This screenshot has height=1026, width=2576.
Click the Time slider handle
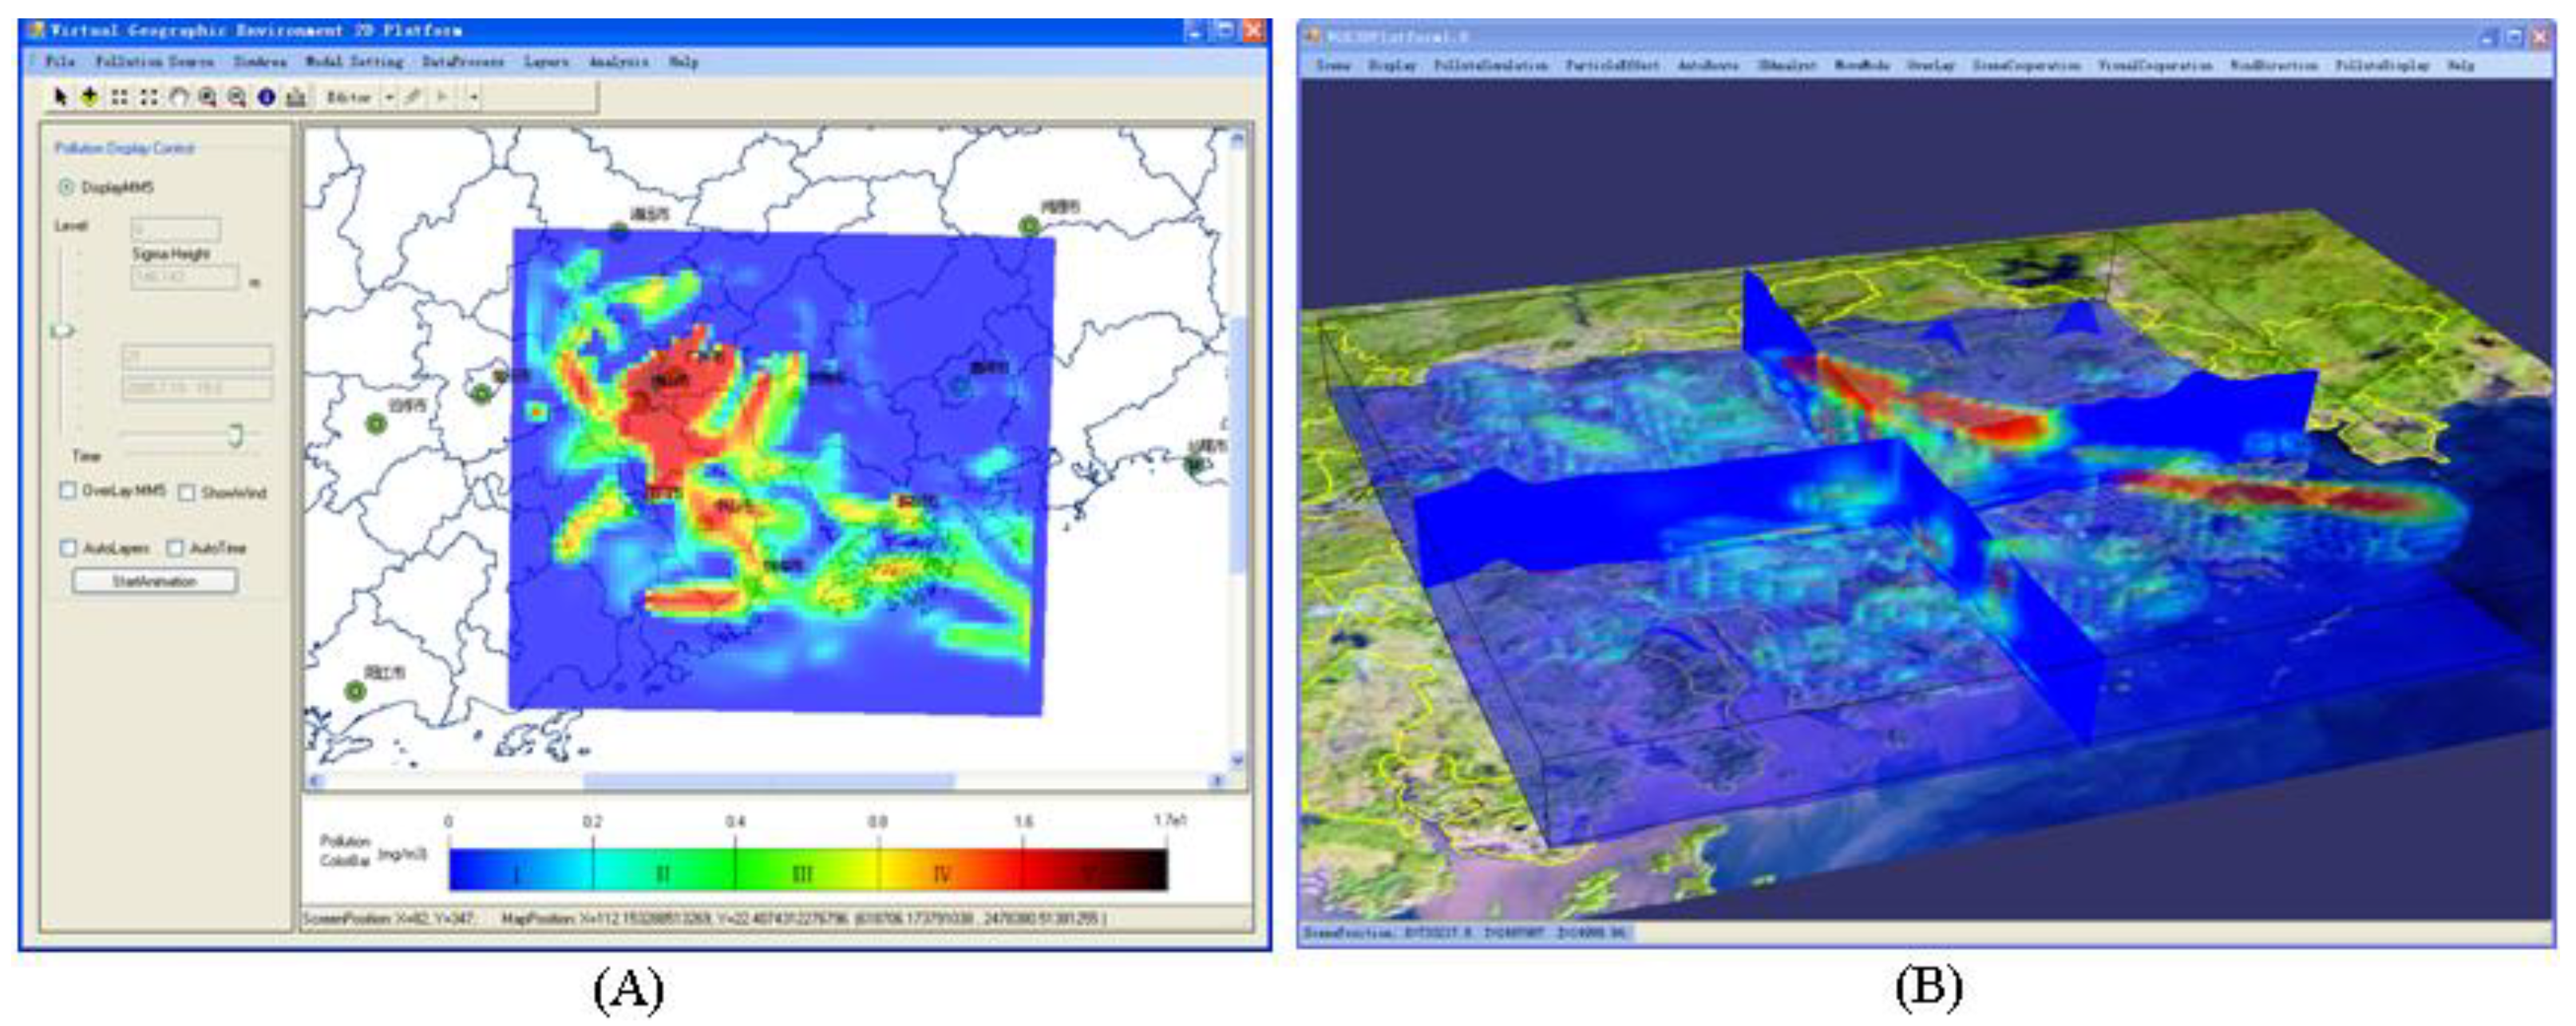(x=236, y=435)
